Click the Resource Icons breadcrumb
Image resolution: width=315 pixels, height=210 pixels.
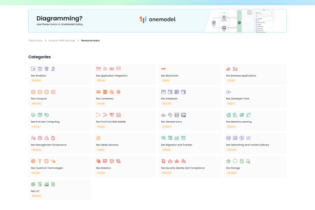pyautogui.click(x=90, y=40)
